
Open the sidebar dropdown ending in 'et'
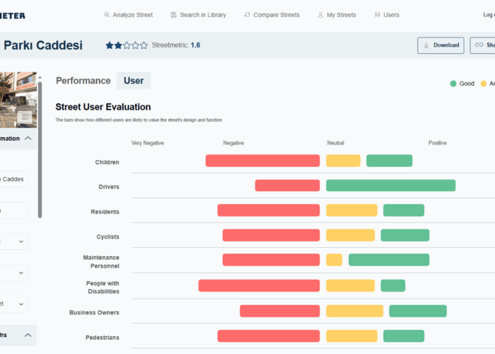pos(14,304)
